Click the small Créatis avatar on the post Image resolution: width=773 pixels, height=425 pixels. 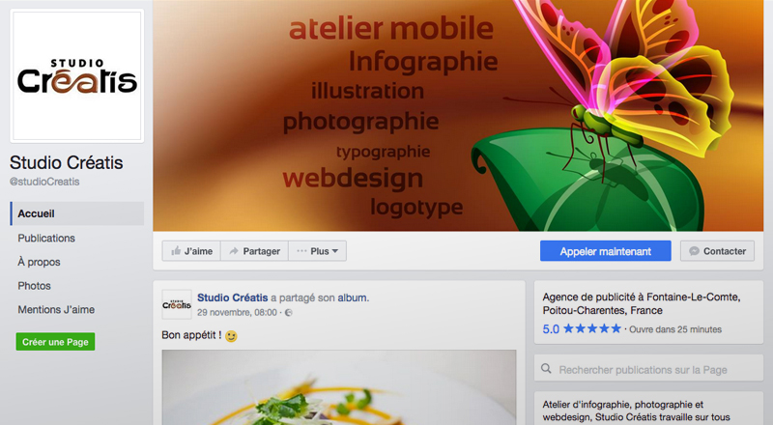click(177, 304)
